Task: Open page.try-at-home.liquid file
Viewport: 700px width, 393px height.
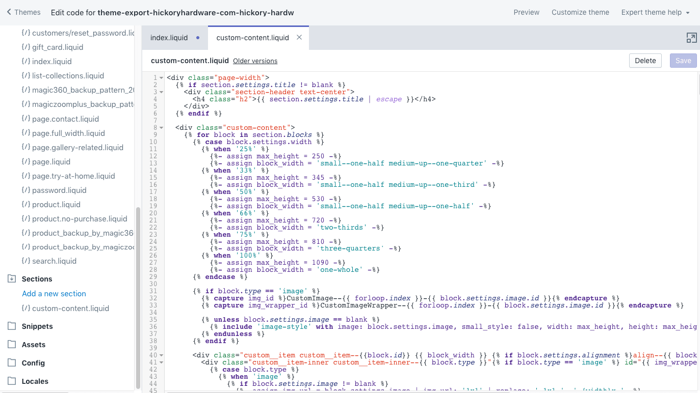Action: (x=73, y=176)
